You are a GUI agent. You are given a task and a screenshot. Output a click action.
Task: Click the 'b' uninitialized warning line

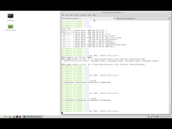point(103,64)
